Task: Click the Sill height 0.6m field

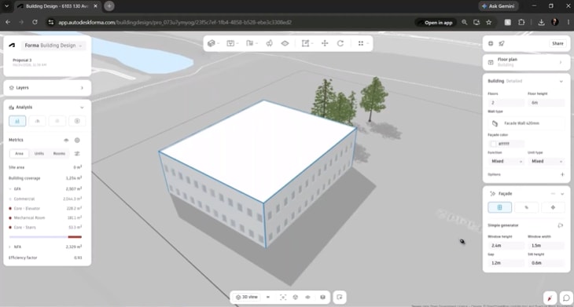Action: pos(546,263)
